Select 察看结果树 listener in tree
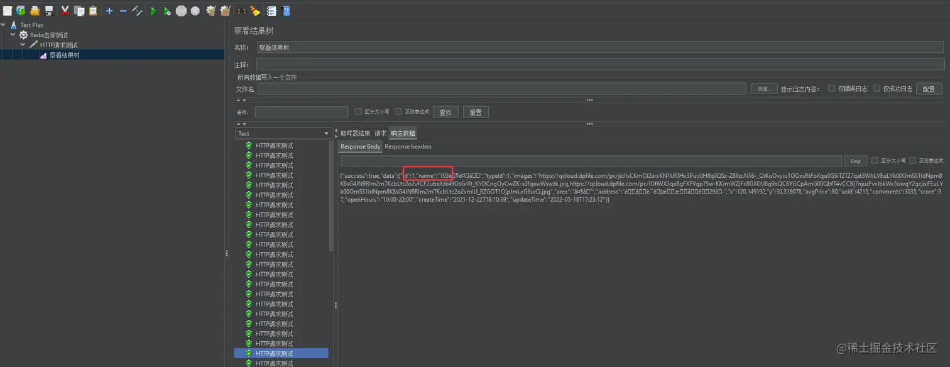950x367 pixels. click(65, 55)
